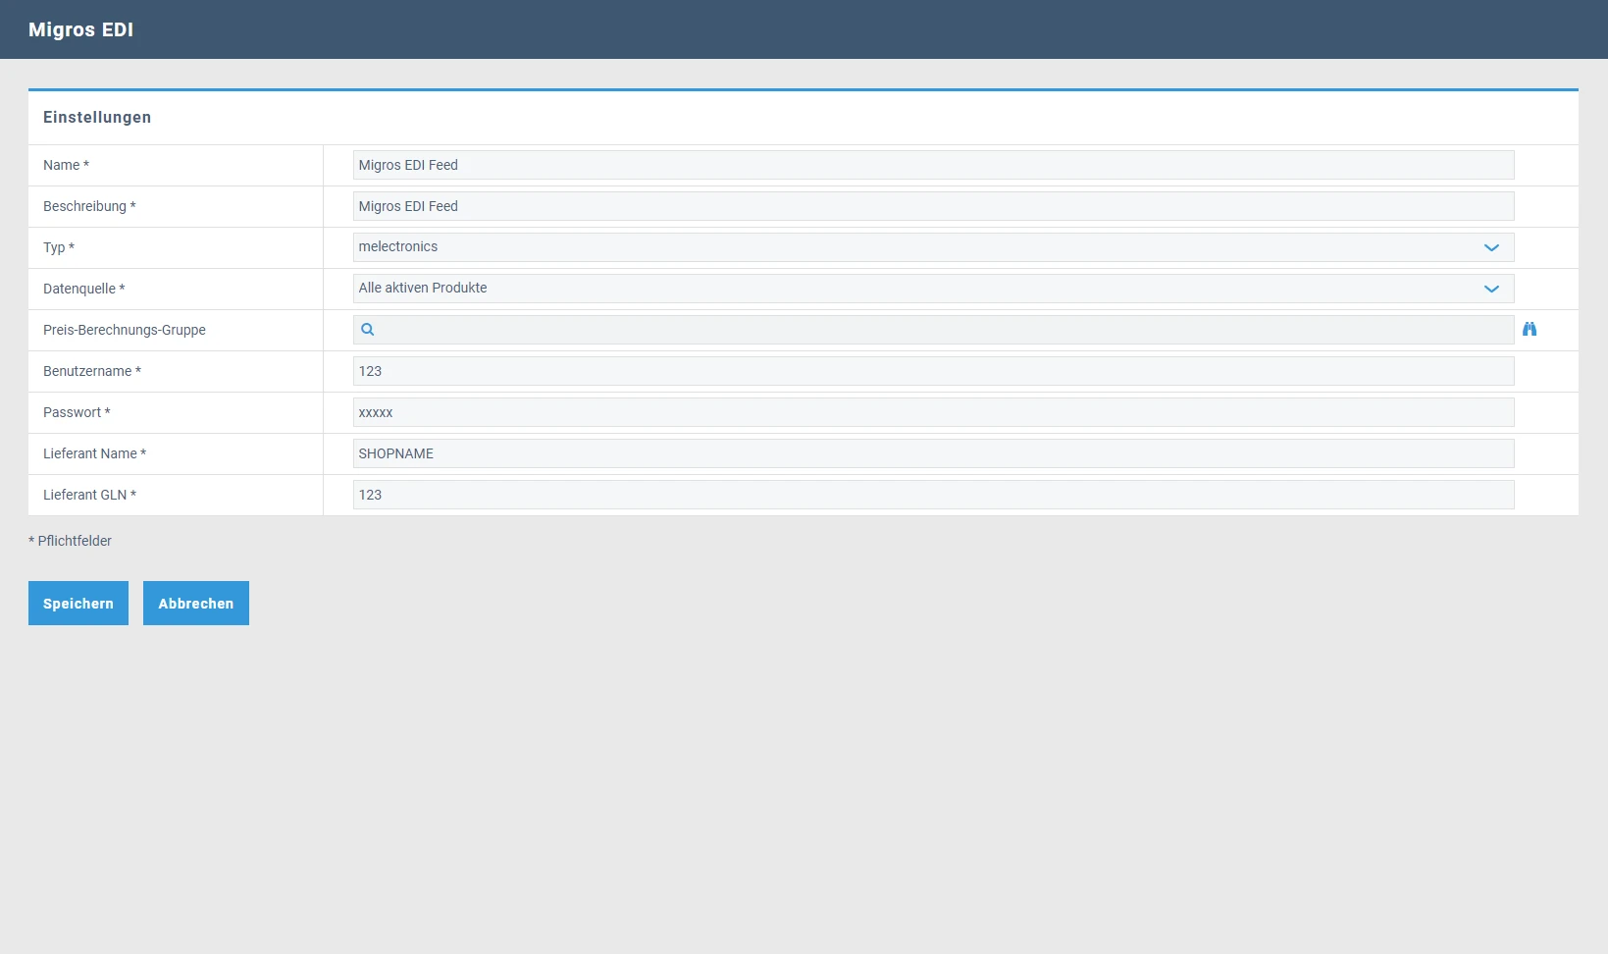
Task: Click the * Pflichtfelder note
Action: tap(70, 541)
